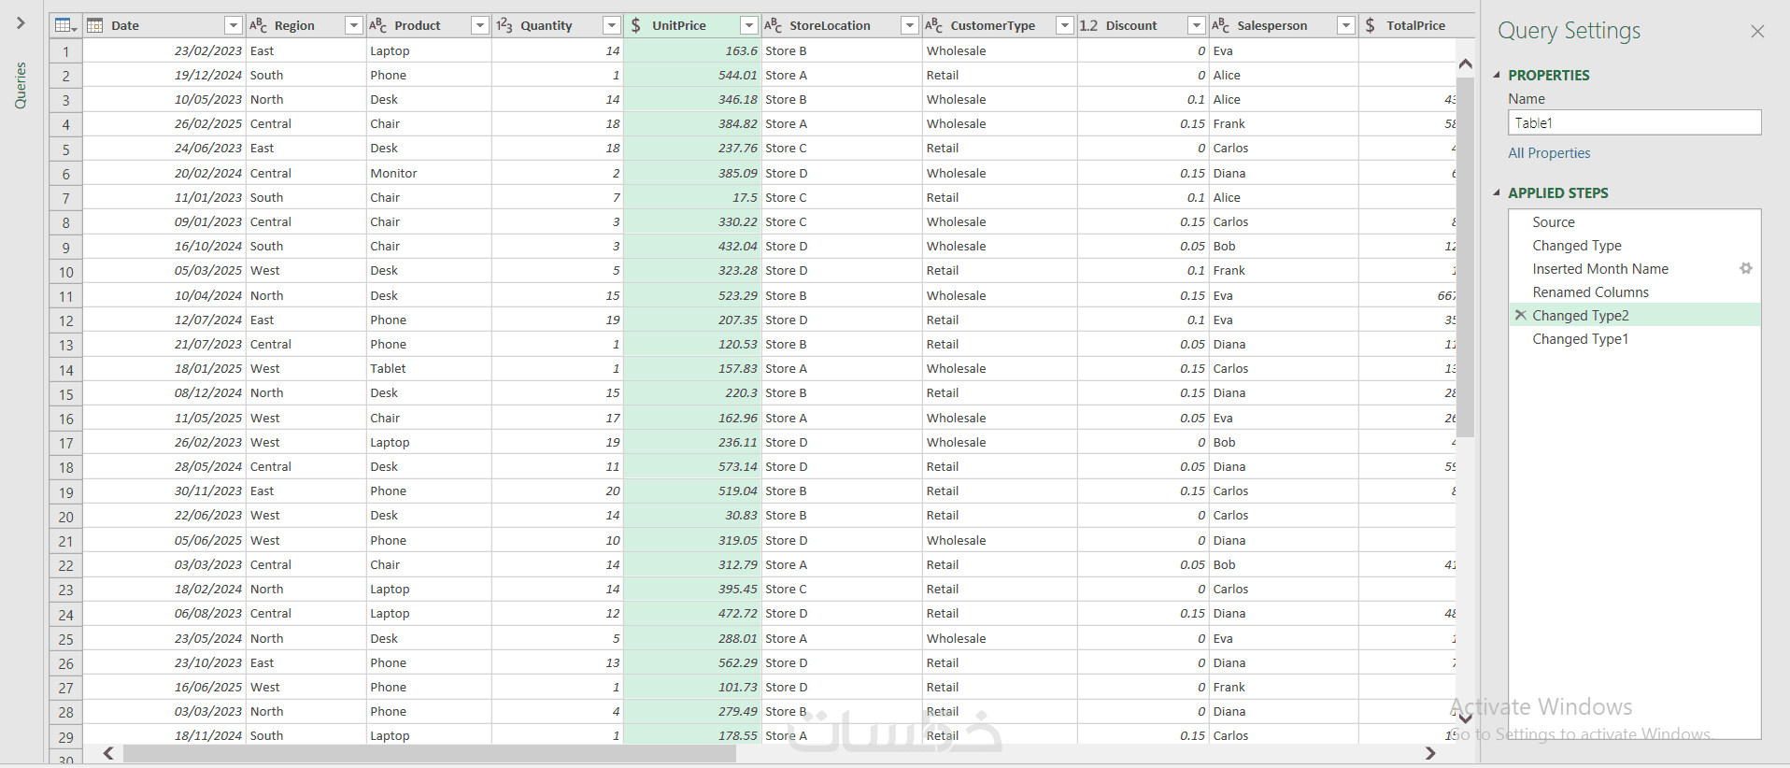Click the text type icon on StoreLocation
This screenshot has width=1790, height=768.
774,25
